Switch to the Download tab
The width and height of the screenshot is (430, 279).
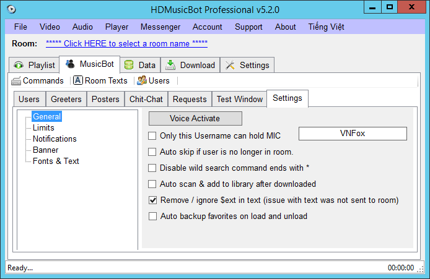click(190, 65)
